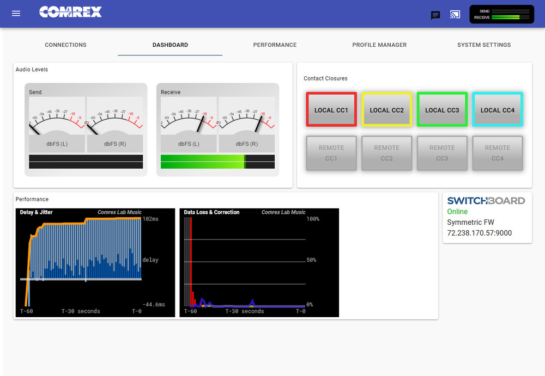The height and width of the screenshot is (376, 545).
Task: Click the Switchboard logo
Action: [x=486, y=200]
